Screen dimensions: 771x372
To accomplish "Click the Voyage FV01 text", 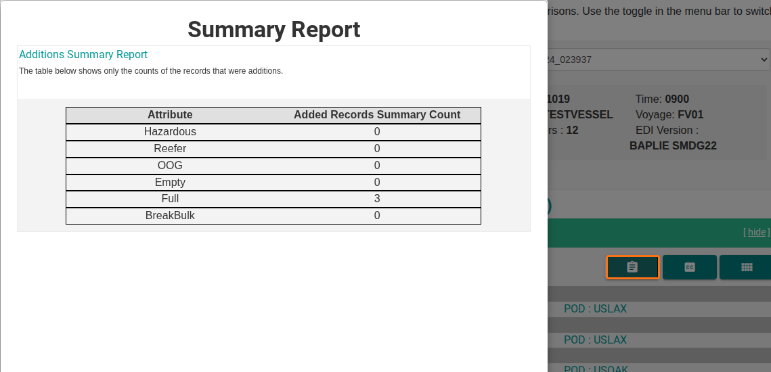I will click(669, 114).
